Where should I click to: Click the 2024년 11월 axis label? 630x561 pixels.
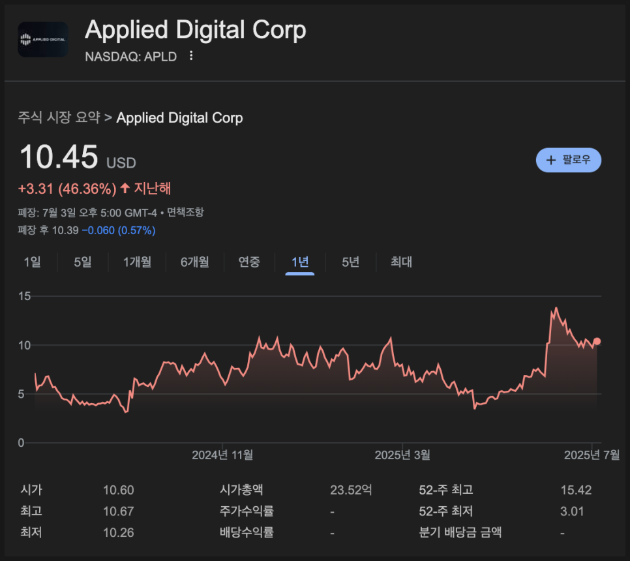[222, 455]
